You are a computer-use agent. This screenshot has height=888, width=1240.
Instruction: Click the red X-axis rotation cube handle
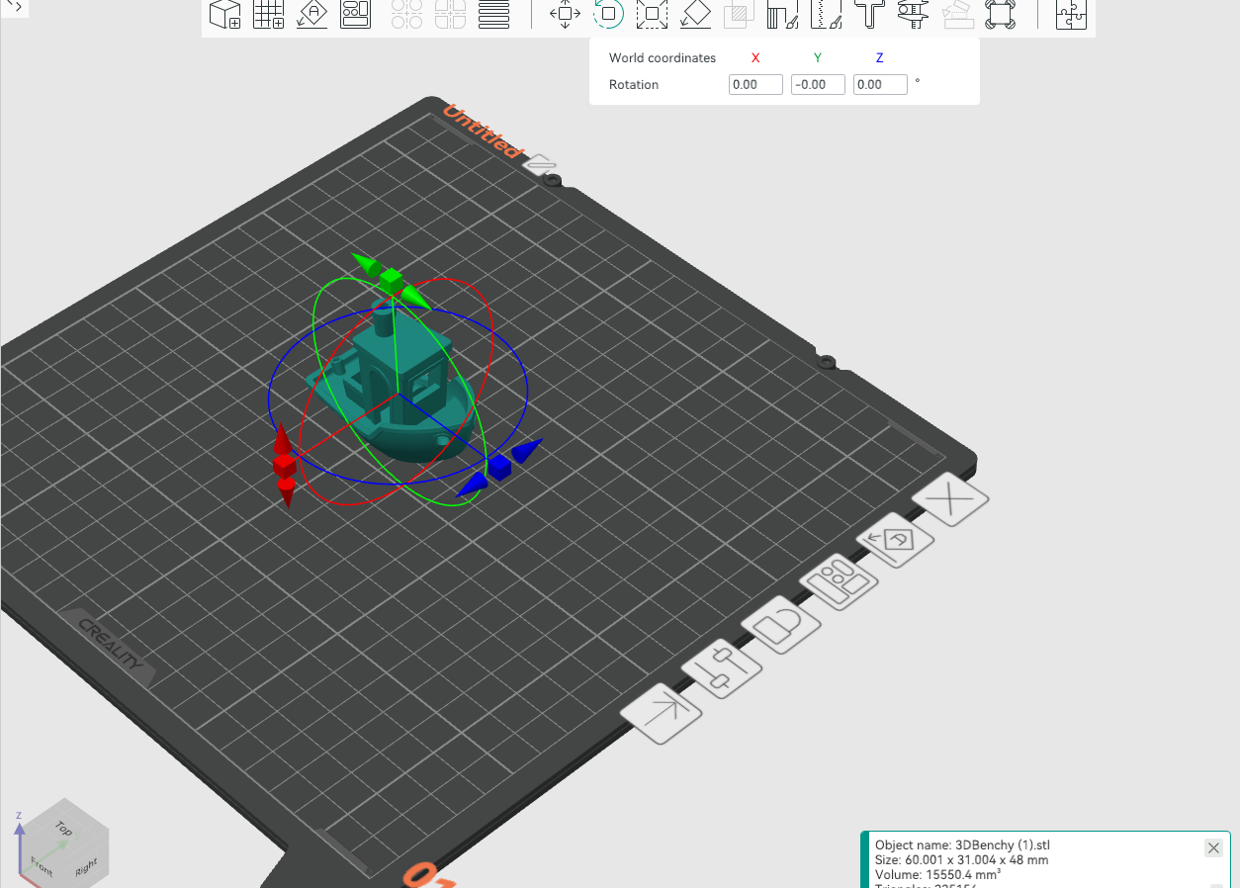pyautogui.click(x=284, y=465)
